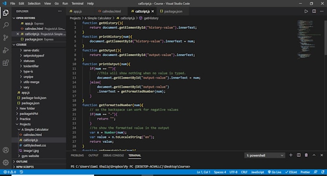Screen dimensions: 327x176
Task: Kill the terminal with trash icon
Action: [x=306, y=155]
